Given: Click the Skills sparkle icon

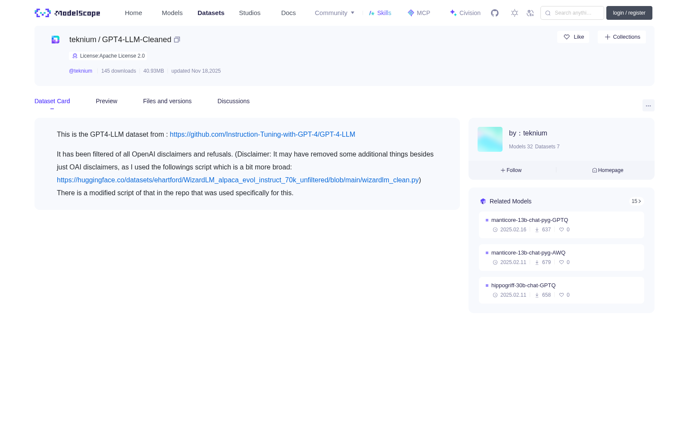Looking at the screenshot, I should tap(372, 13).
